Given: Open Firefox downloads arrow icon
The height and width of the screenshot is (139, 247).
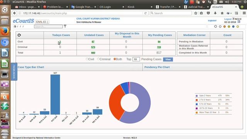Looking at the screenshot, I should pyautogui.click(x=215, y=13).
